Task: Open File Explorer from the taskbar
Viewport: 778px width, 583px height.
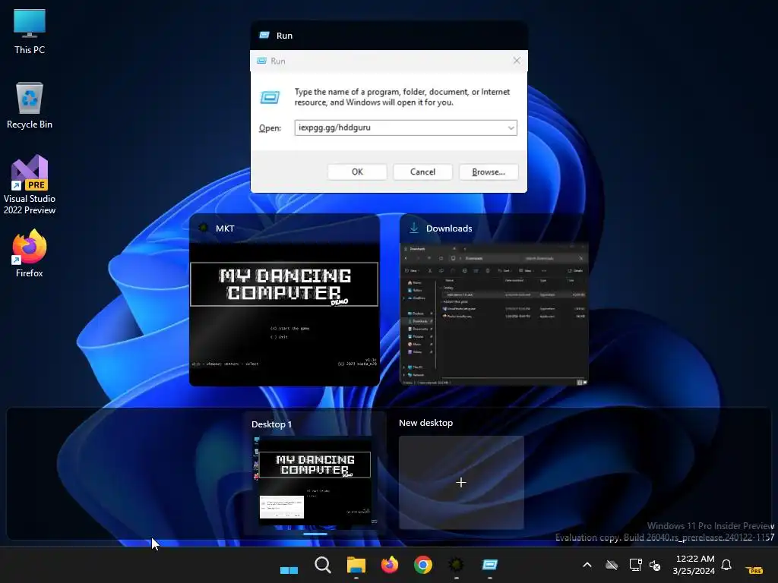Action: [x=356, y=565]
